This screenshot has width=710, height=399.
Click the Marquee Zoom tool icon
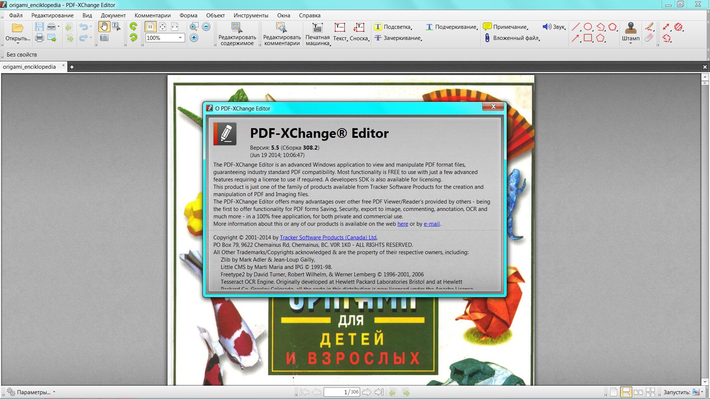(x=194, y=27)
